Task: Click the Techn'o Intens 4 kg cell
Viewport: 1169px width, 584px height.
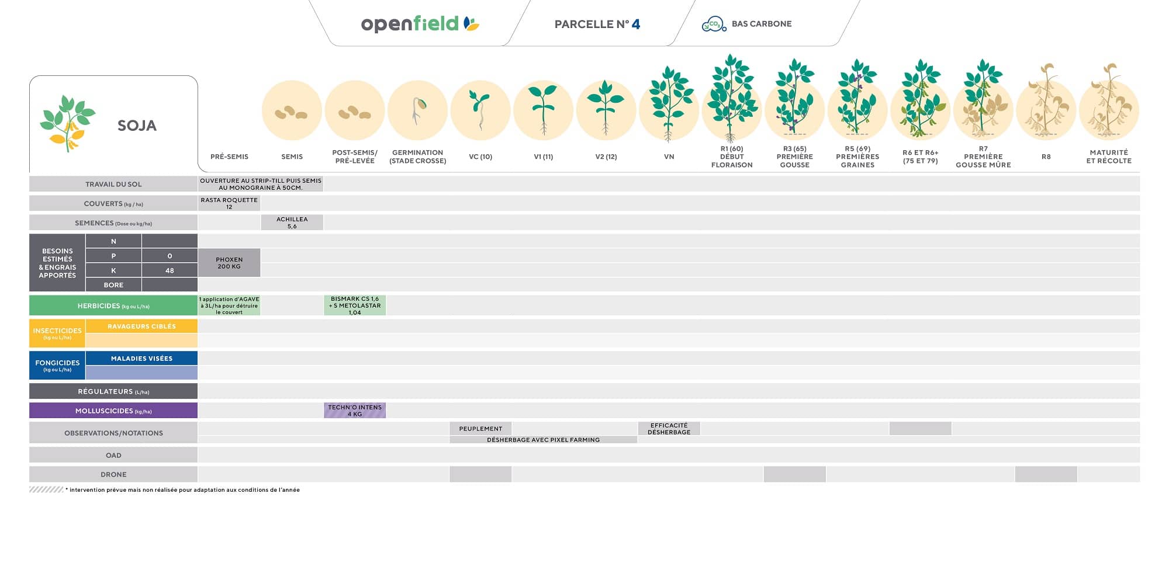Action: coord(355,411)
